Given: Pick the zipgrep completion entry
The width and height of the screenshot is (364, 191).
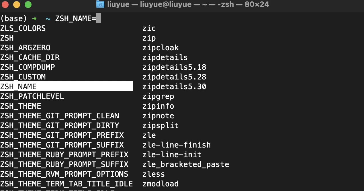Looking at the screenshot, I should 158,96.
